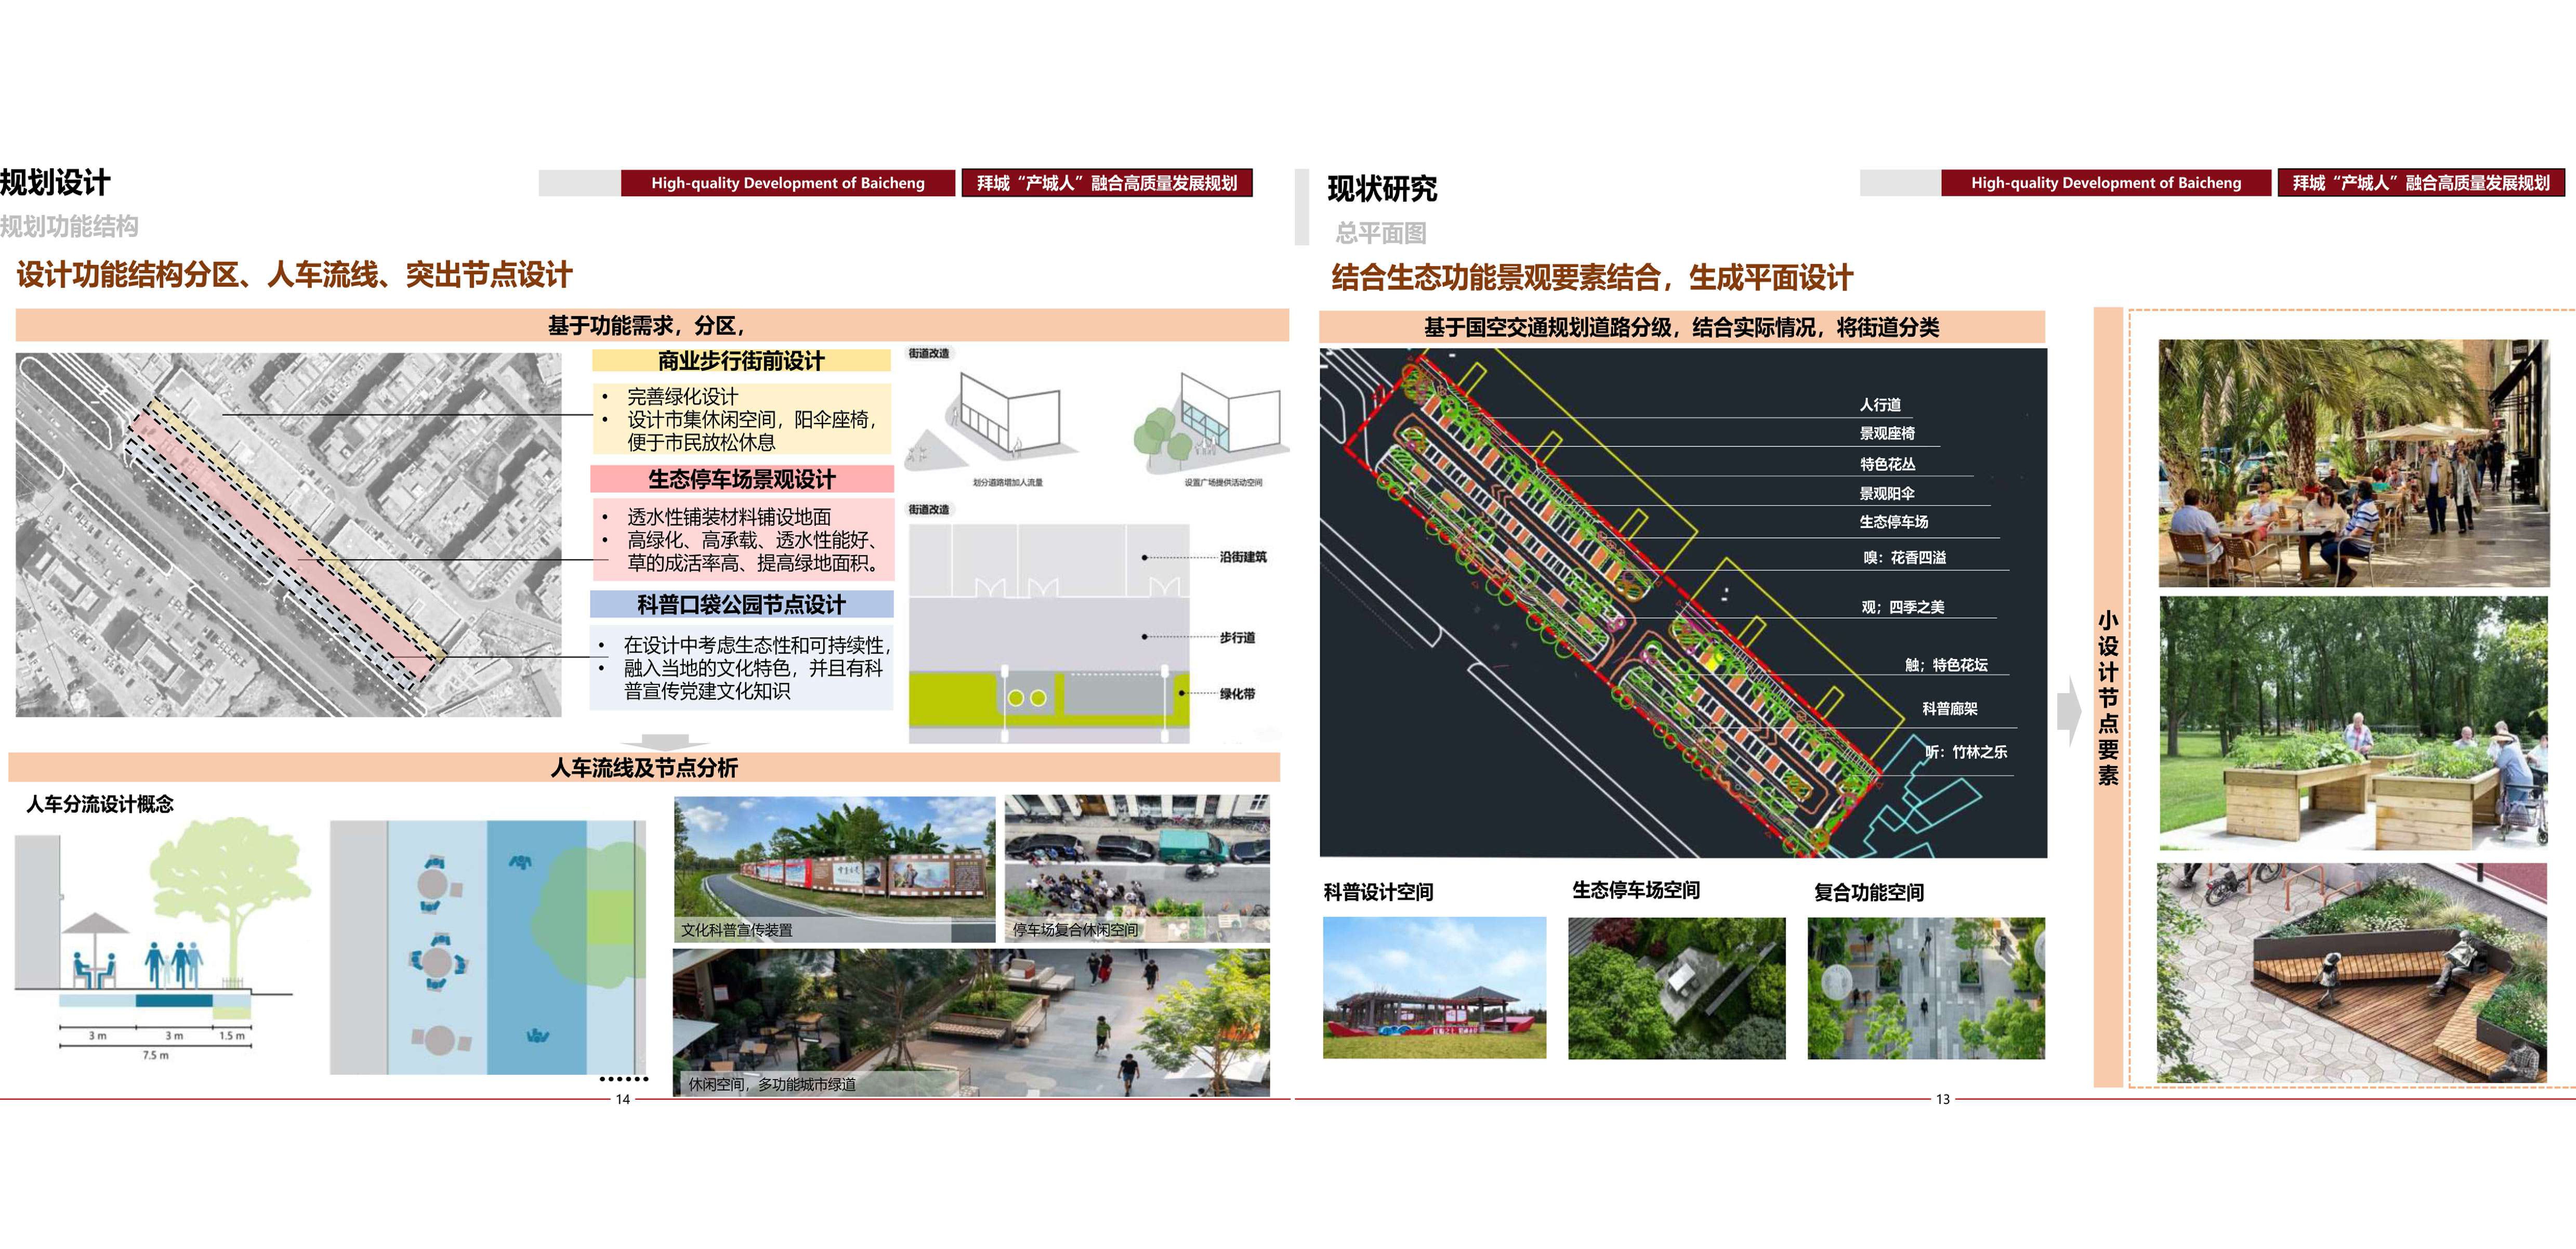Select the '绿化带' diagram label
The width and height of the screenshot is (2576, 1249).
1237,694
